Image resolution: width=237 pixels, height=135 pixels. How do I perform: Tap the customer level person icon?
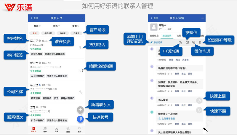coord(200,42)
